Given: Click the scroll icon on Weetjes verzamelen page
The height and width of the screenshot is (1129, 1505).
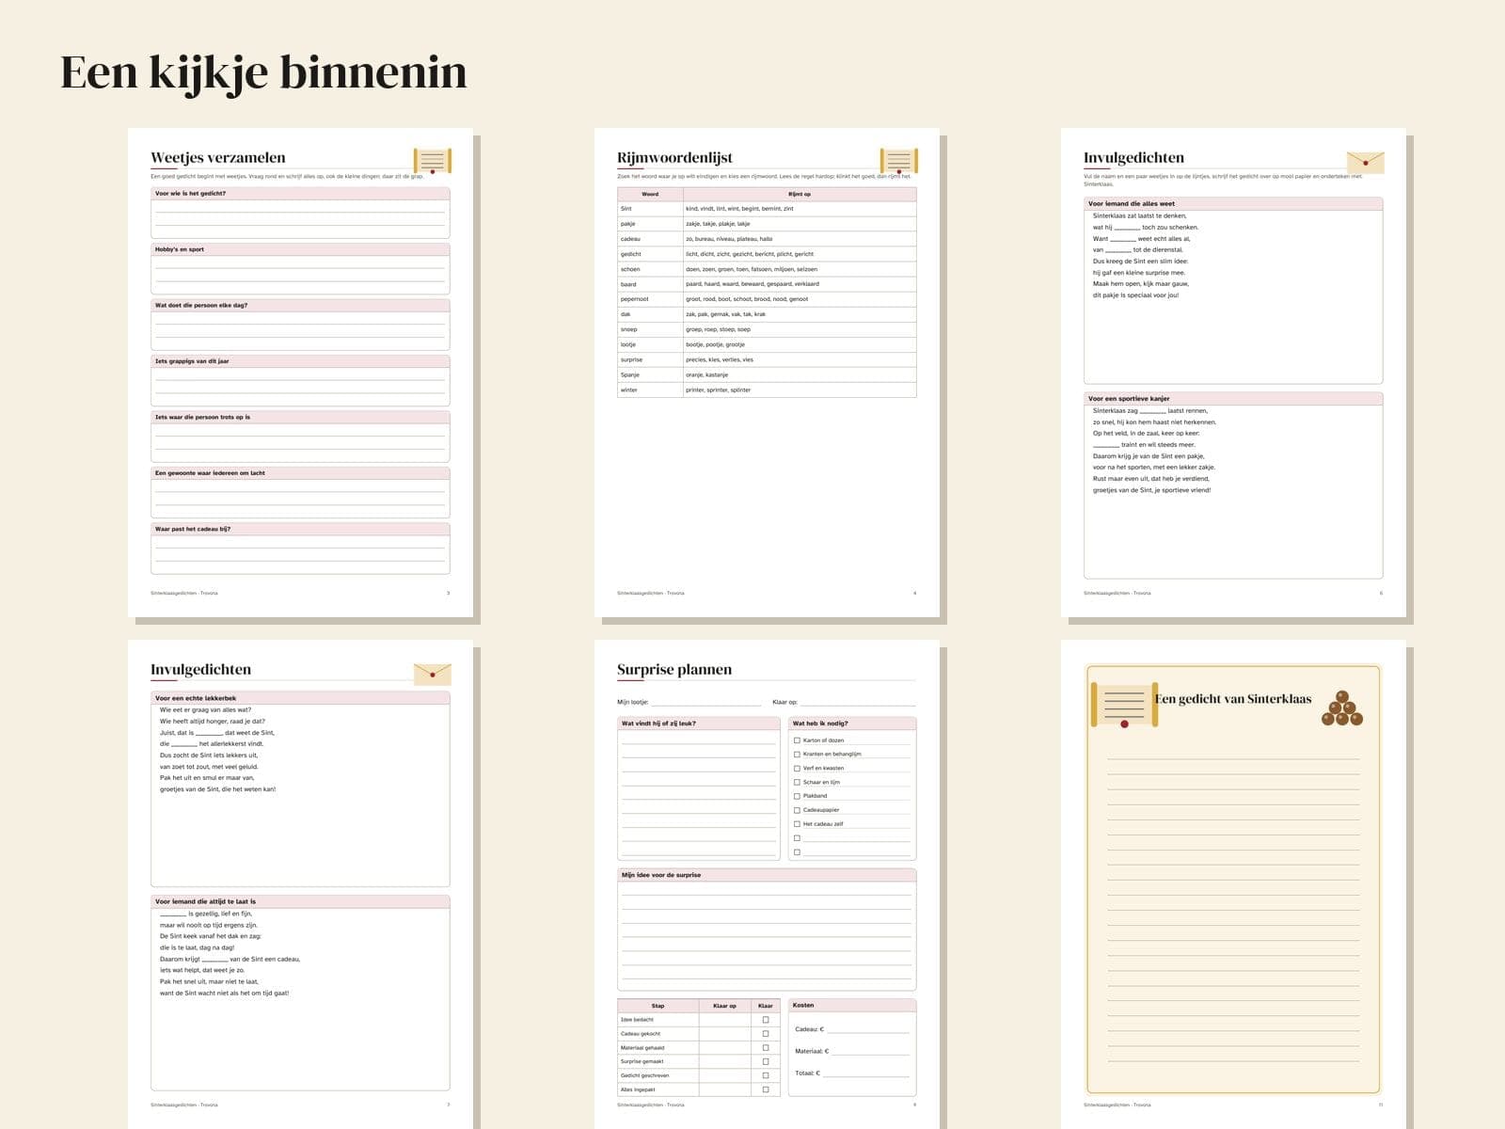Looking at the screenshot, I should pyautogui.click(x=433, y=161).
